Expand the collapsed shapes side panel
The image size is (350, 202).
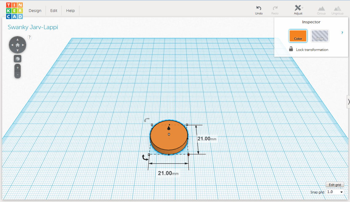click(348, 102)
